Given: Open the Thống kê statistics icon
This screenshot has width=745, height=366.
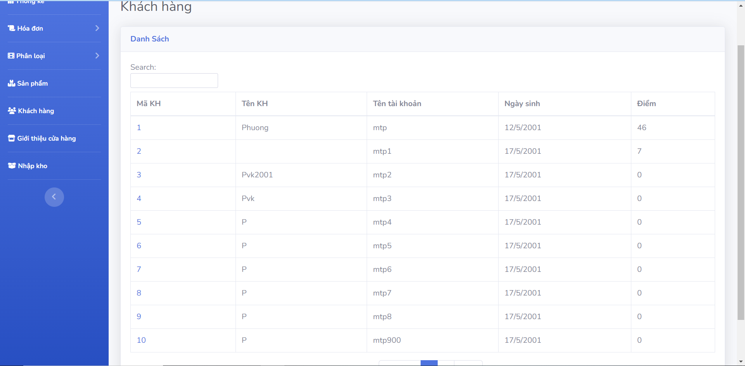Looking at the screenshot, I should [x=10, y=1].
